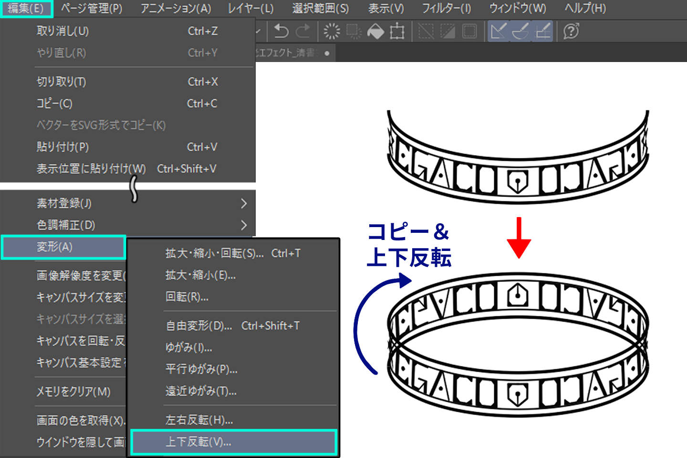Open the Clip Studio help icon
Screen dimensions: 687x458
click(x=570, y=31)
